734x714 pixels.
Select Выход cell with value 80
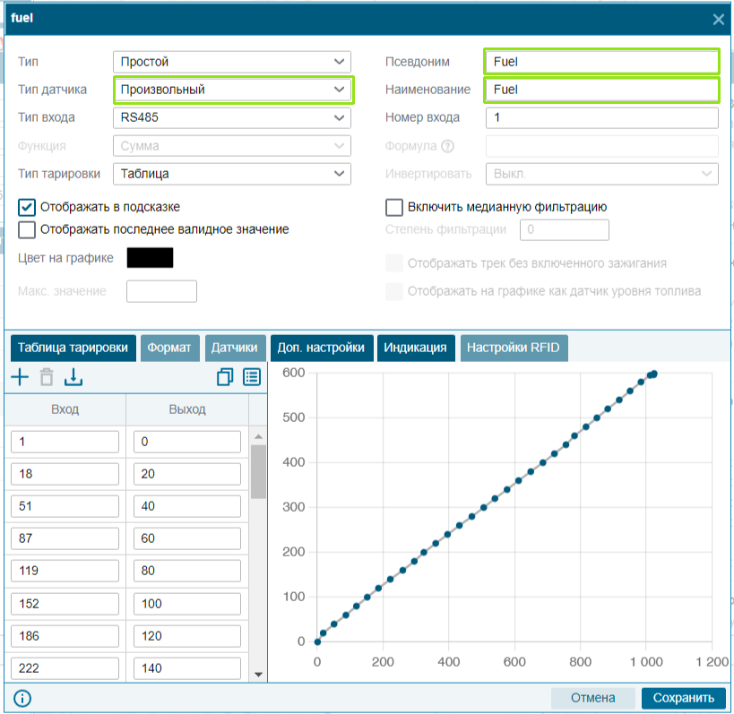click(187, 571)
